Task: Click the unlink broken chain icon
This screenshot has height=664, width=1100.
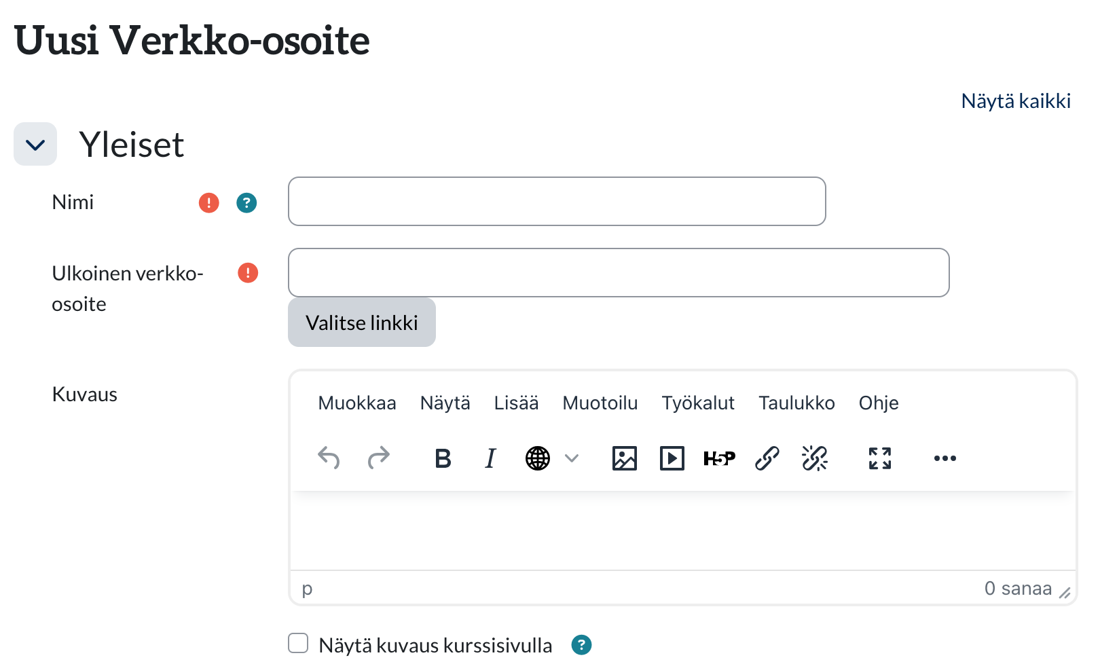Action: [814, 459]
